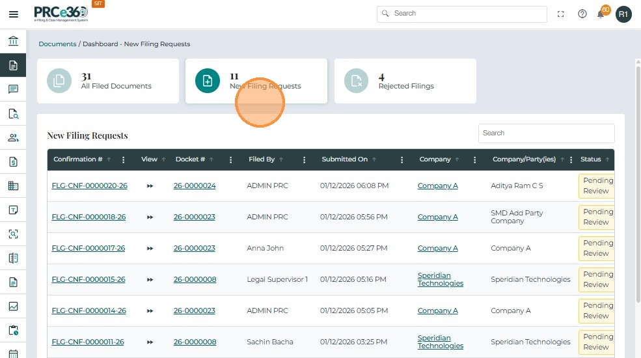Screen dimensions: 641x358
Task: Open Submitted On column options menu
Action: coord(402,159)
